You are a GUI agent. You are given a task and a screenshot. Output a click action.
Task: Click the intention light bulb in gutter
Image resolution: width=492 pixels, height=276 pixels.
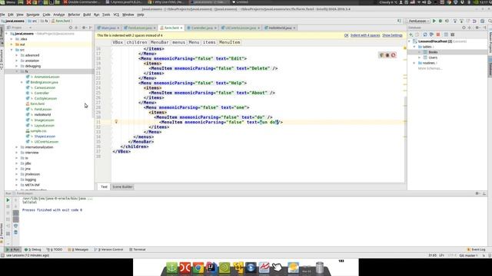pyautogui.click(x=116, y=121)
